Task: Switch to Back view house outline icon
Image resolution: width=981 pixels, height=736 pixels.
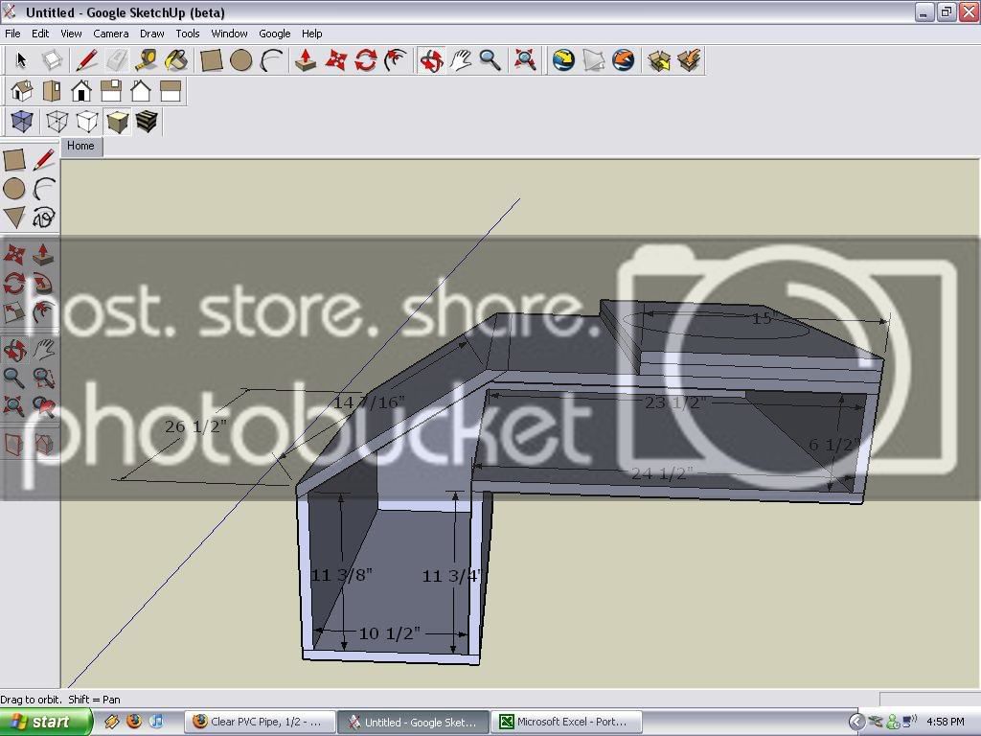Action: coord(141,91)
